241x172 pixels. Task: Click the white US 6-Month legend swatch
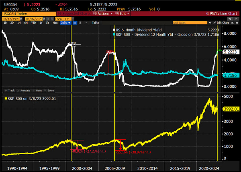tap(114, 30)
